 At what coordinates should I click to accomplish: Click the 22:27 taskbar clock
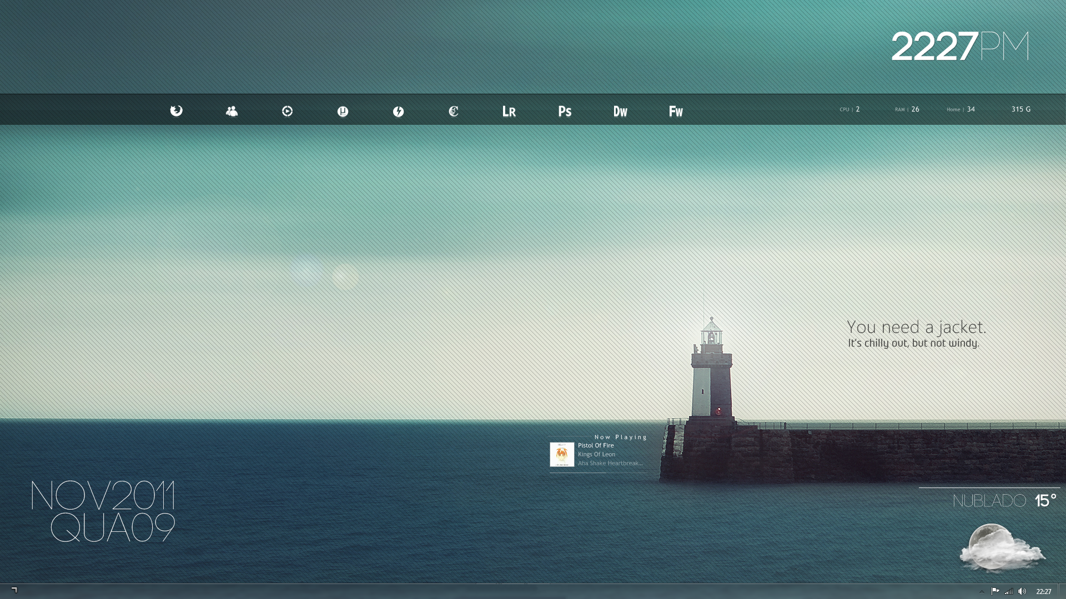1044,592
